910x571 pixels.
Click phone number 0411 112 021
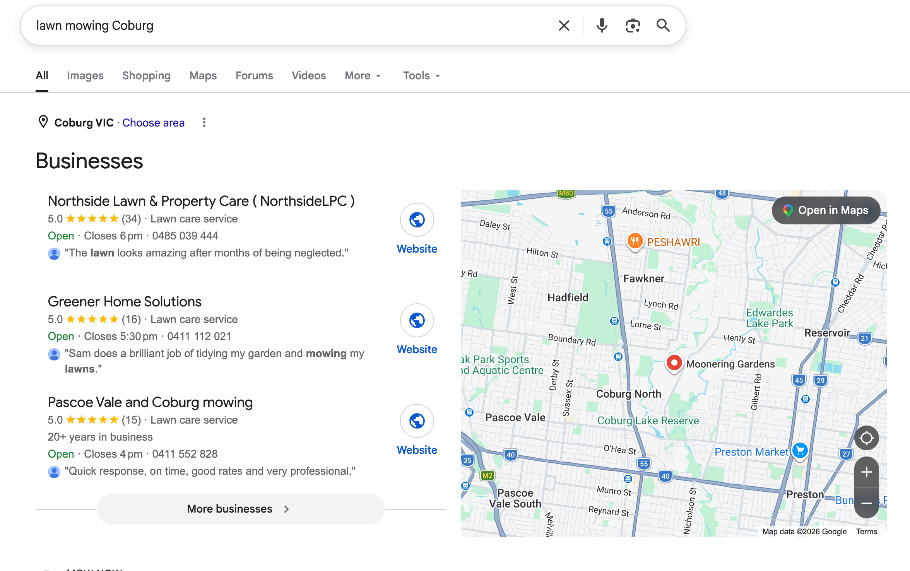click(199, 337)
